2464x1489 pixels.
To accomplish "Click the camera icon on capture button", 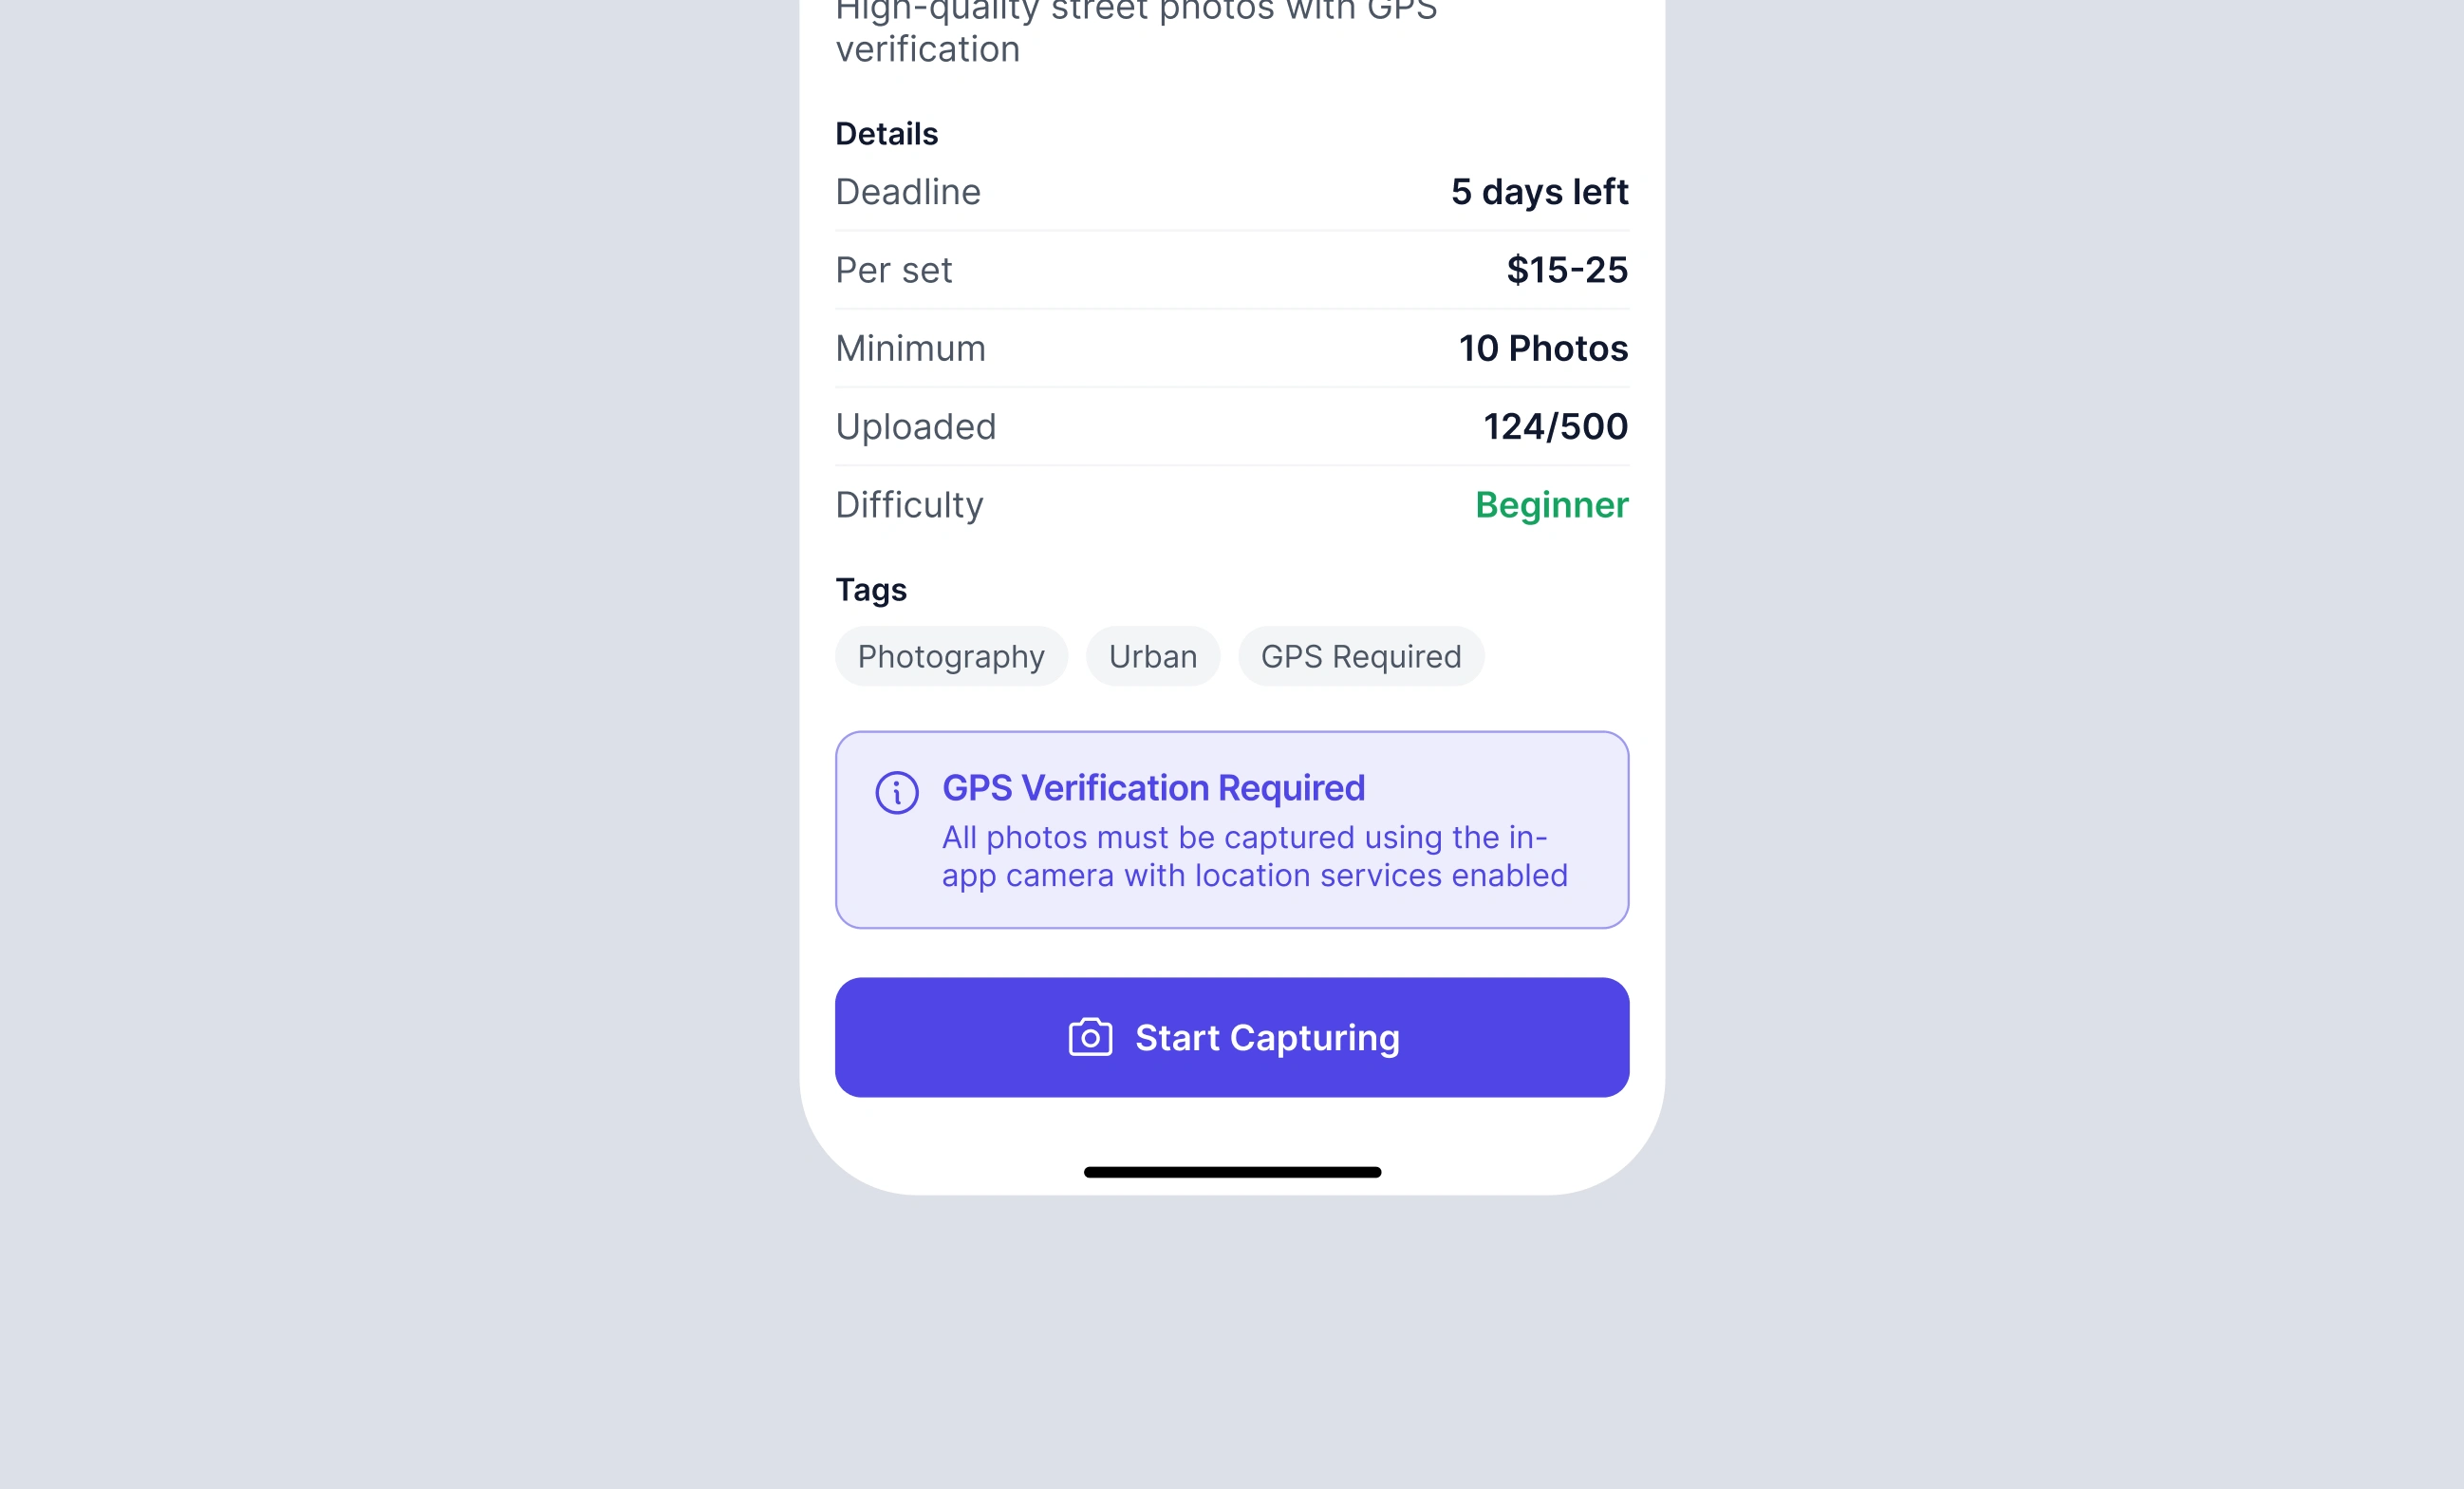I will (1090, 1038).
